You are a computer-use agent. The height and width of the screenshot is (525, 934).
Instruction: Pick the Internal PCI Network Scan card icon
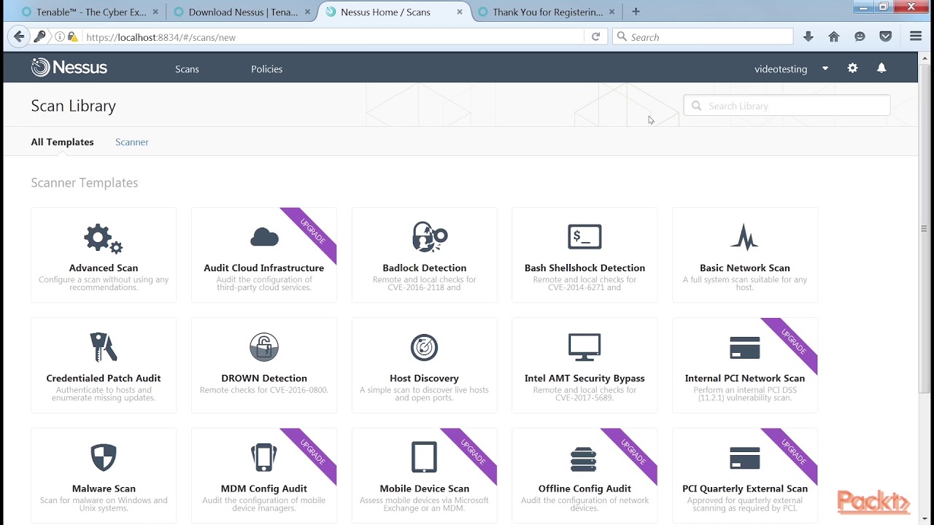pos(744,348)
